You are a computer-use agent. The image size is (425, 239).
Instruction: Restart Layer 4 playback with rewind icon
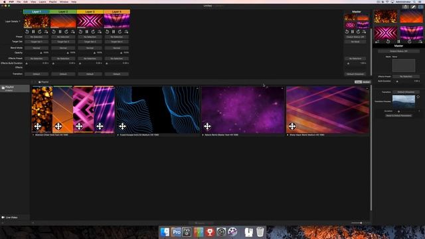point(108,32)
